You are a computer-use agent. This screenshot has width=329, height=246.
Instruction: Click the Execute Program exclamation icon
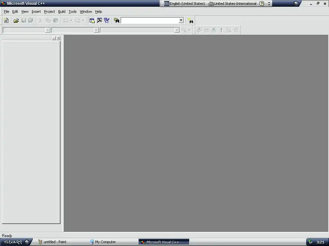tap(221, 30)
